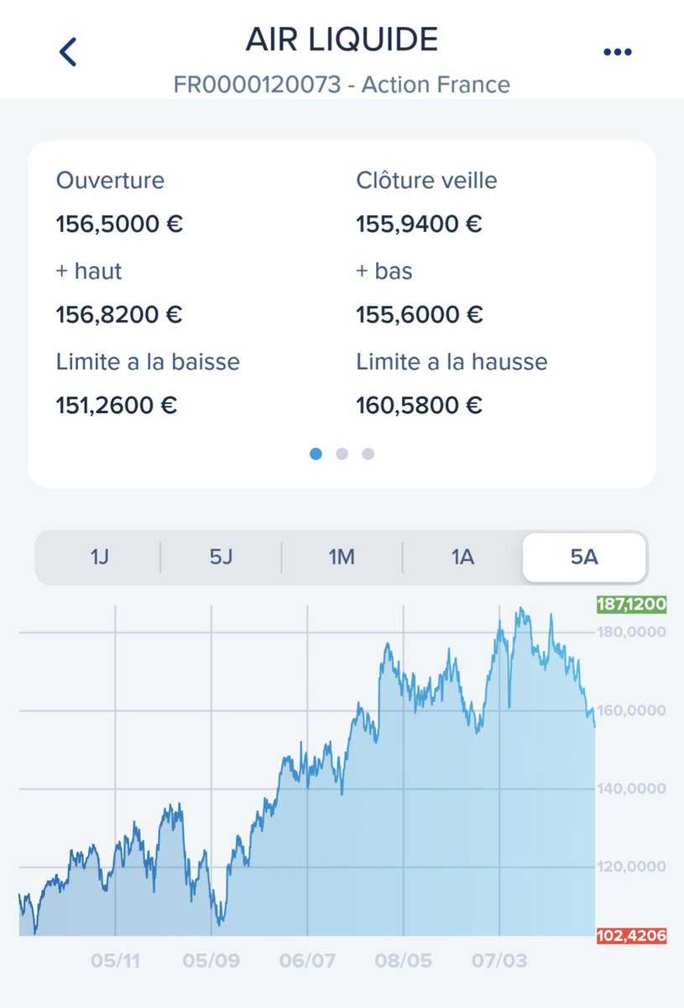Tap the Clôture veille value 155,9400 €

(x=419, y=224)
